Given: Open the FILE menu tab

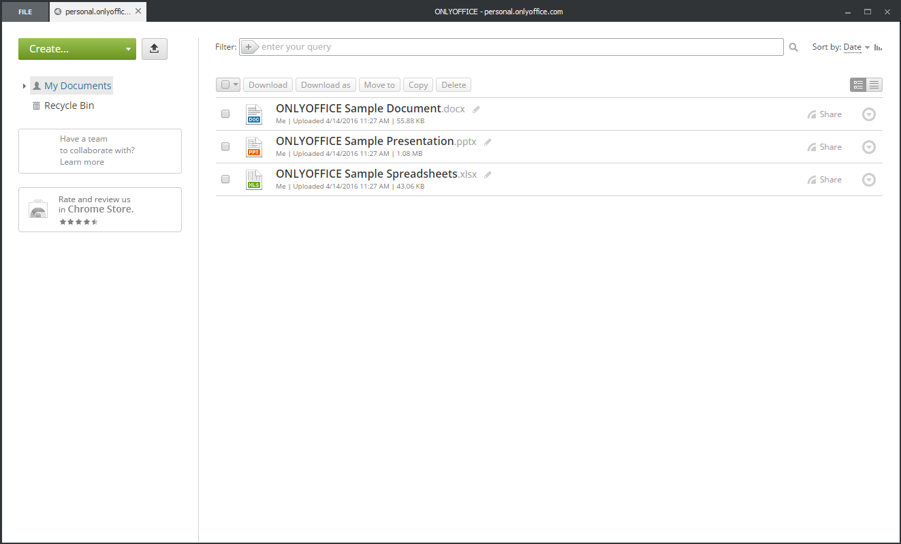Looking at the screenshot, I should point(25,12).
